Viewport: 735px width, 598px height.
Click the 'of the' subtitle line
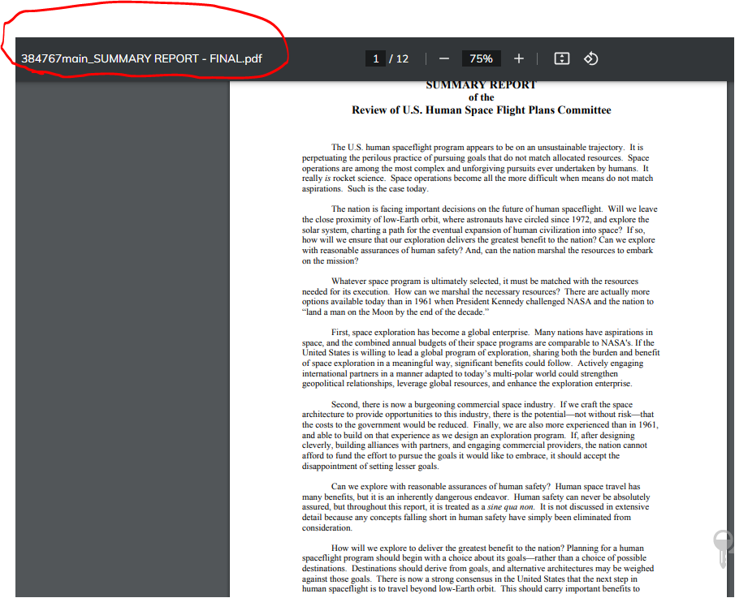pyautogui.click(x=482, y=97)
